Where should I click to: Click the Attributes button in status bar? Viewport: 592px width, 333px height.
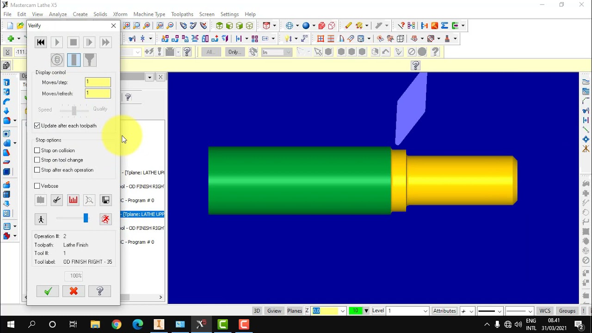click(444, 311)
